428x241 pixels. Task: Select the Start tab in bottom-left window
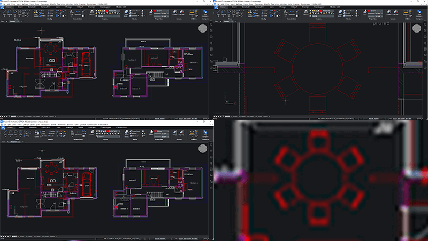point(3,142)
